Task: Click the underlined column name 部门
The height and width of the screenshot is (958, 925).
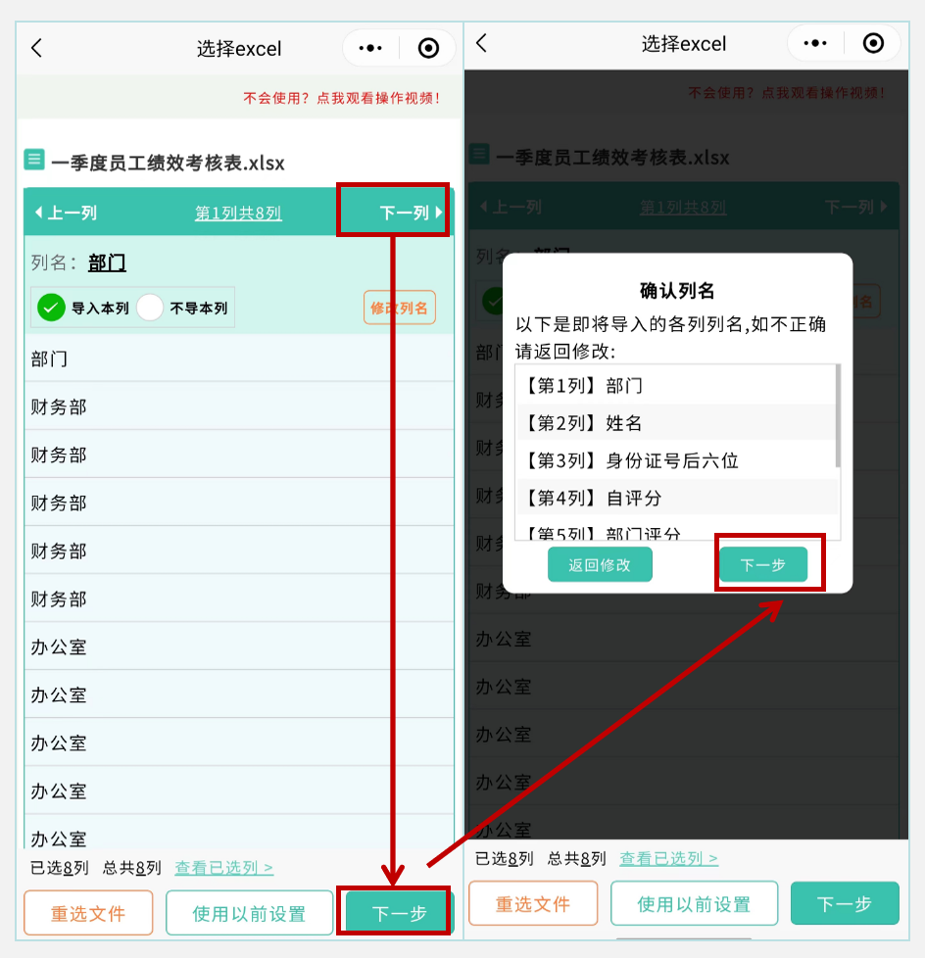Action: pos(107,263)
